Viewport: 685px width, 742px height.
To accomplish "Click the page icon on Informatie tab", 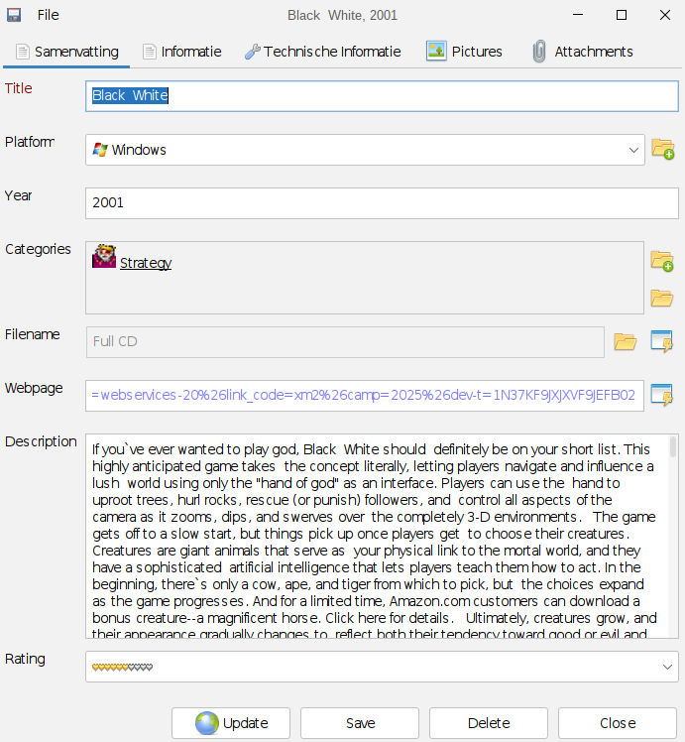I will pos(150,52).
